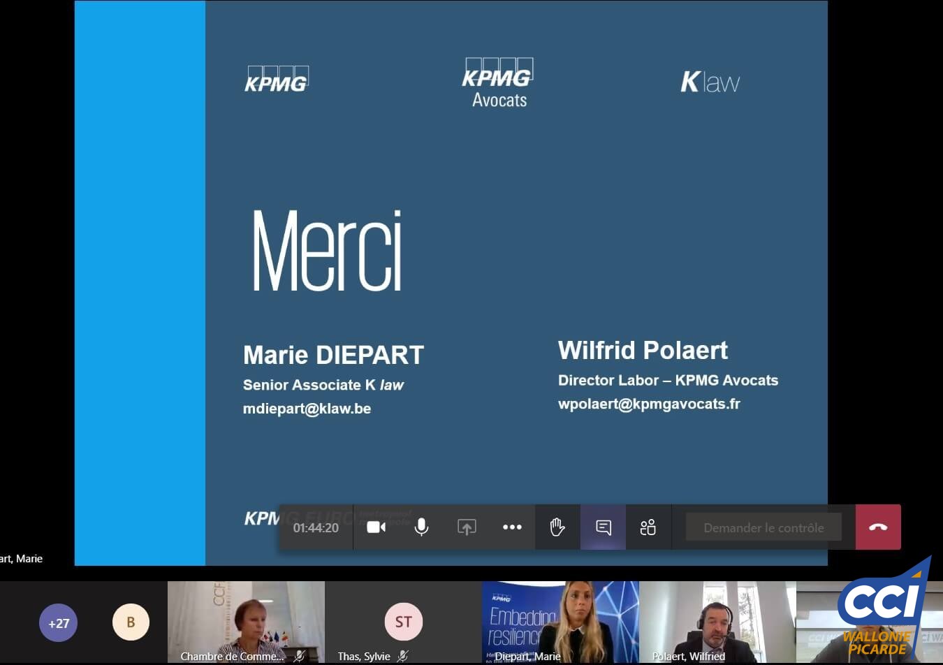Screen dimensions: 943x665
Task: Click the Wilfrid Polaert name on the slide
Action: pyautogui.click(x=643, y=350)
